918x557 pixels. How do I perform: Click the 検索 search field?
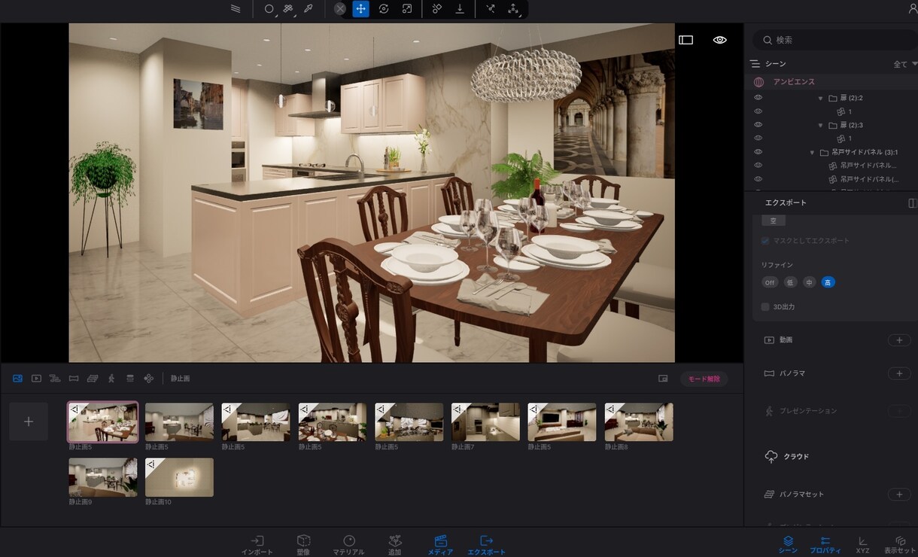pos(835,40)
